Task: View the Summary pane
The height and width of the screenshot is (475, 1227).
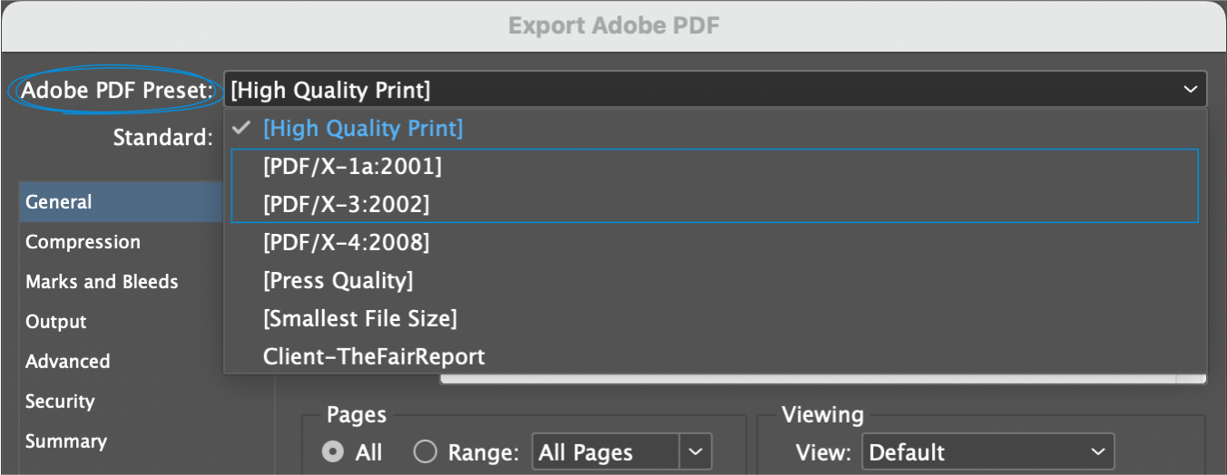Action: click(x=66, y=441)
